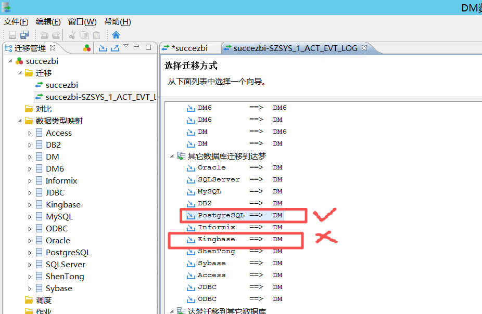Open the 编辑(E) menu
Screen dimensions: 482x314
click(x=48, y=22)
